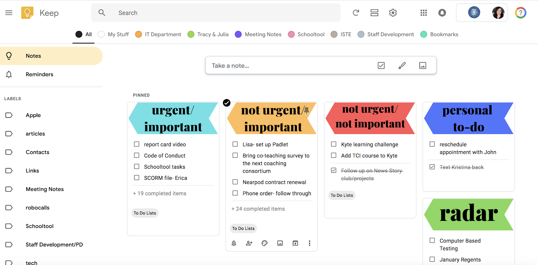The image size is (538, 265).
Task: Add a collaborator to the note
Action: tap(249, 243)
